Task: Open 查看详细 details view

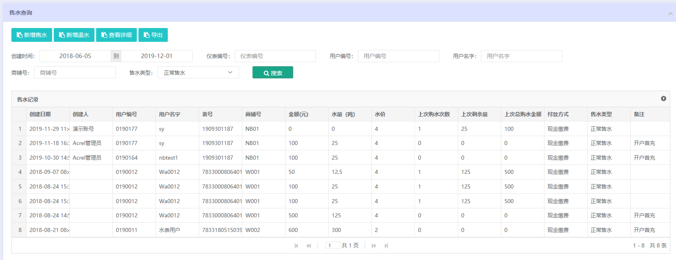Action: (116, 35)
